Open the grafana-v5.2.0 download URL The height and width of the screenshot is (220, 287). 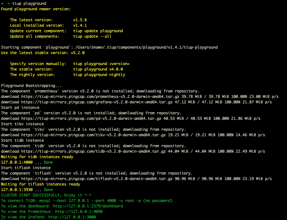[x=97, y=102]
